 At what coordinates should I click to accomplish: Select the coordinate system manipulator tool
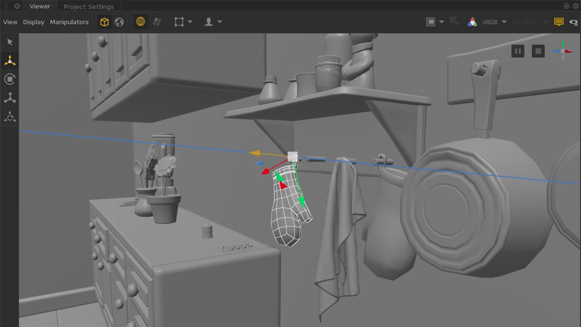pyautogui.click(x=10, y=117)
